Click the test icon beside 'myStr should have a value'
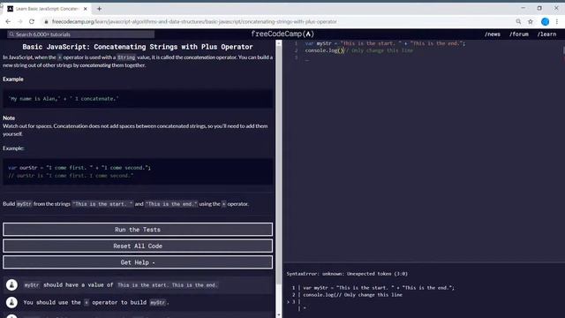This screenshot has height=318, width=565. click(x=11, y=284)
